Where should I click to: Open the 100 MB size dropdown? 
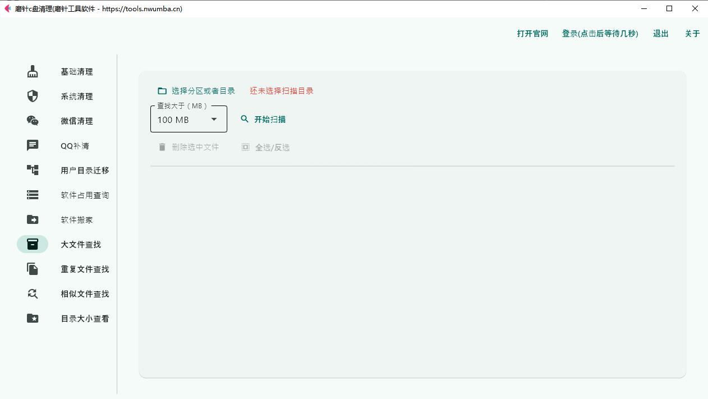(x=188, y=119)
